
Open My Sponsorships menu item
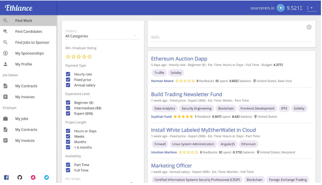pyautogui.click(x=28, y=53)
